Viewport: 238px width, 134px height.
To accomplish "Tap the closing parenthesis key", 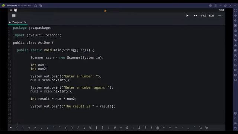I will pyautogui.click(x=72, y=128).
